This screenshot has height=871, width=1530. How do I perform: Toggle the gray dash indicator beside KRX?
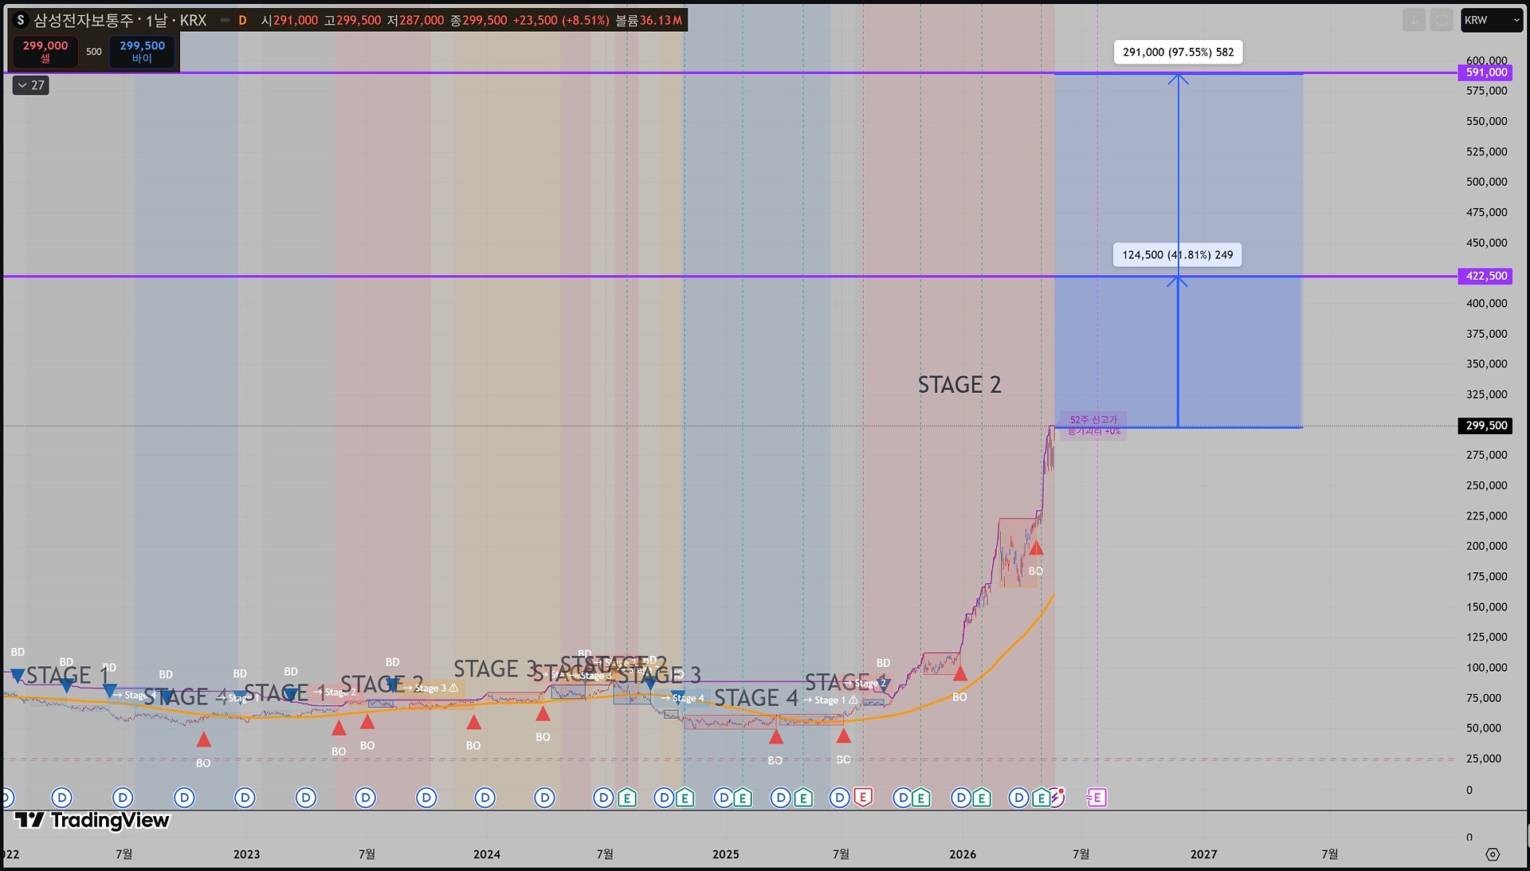[x=225, y=21]
